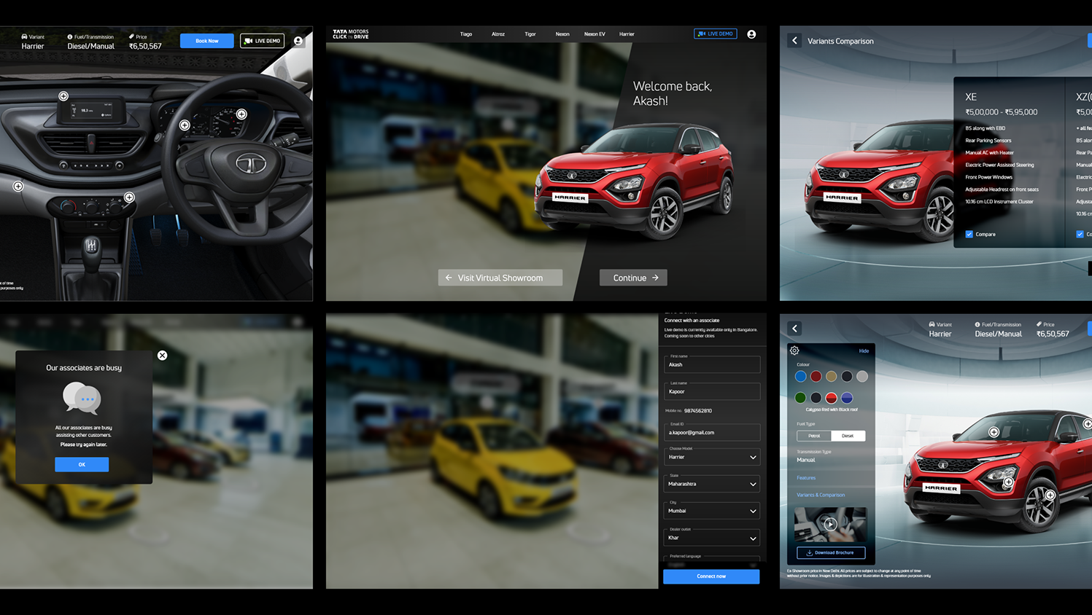Click the car Variant icon in interior view header
The image size is (1092, 615).
tap(24, 36)
